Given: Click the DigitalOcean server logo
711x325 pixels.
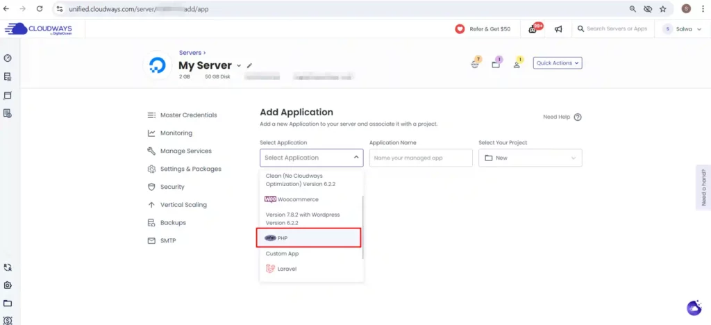Looking at the screenshot, I should tap(158, 65).
